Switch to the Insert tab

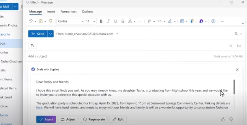tap(51, 12)
